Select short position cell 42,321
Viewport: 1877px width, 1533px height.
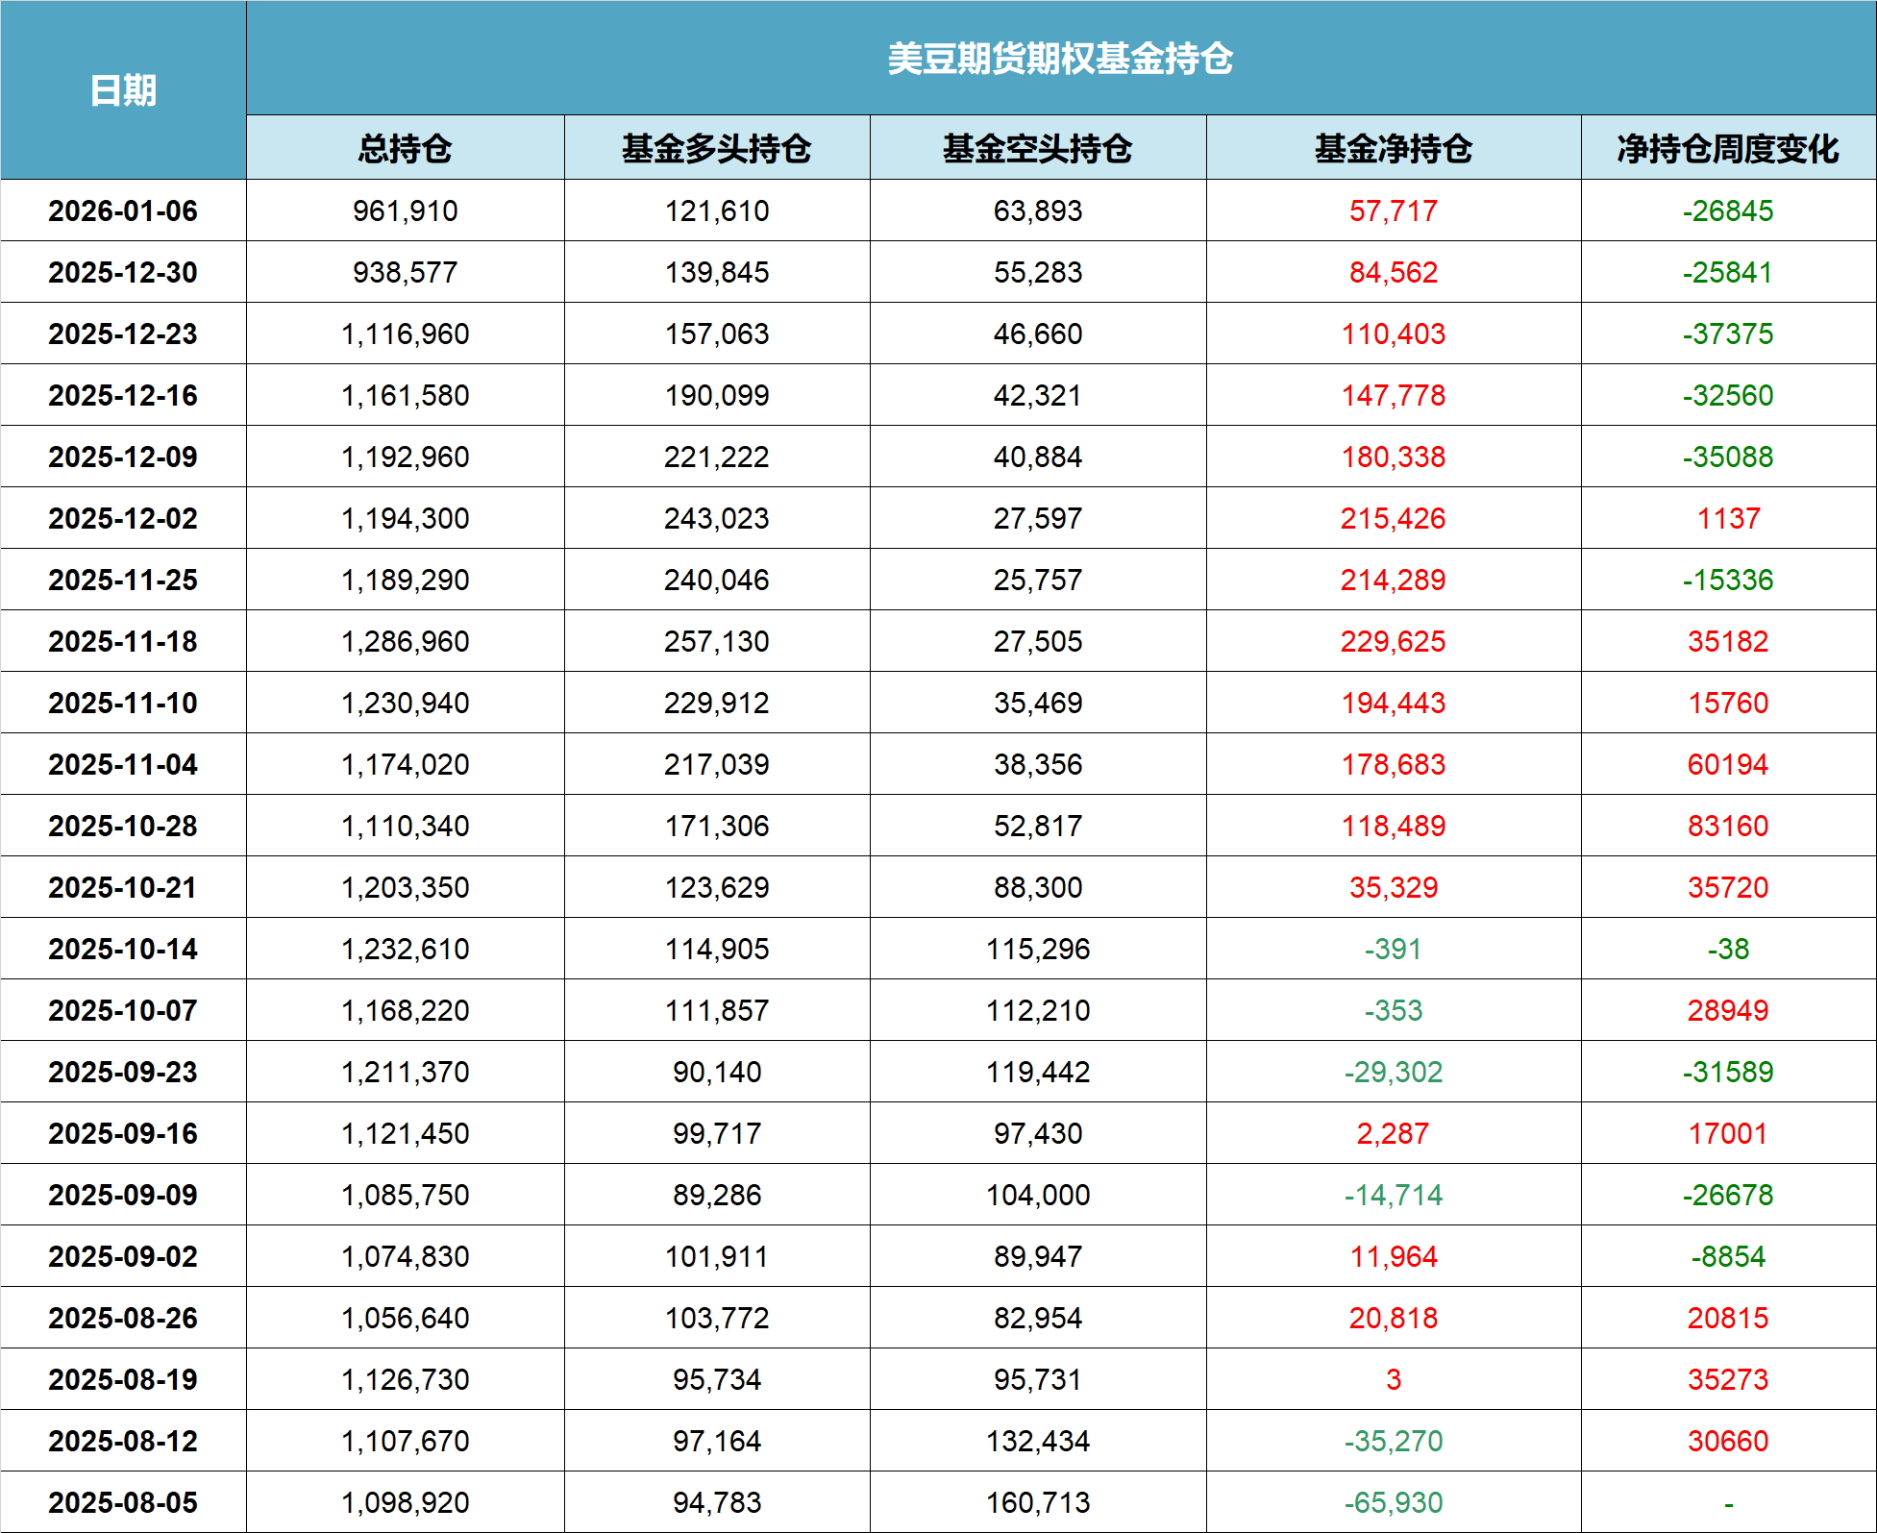click(x=1038, y=395)
